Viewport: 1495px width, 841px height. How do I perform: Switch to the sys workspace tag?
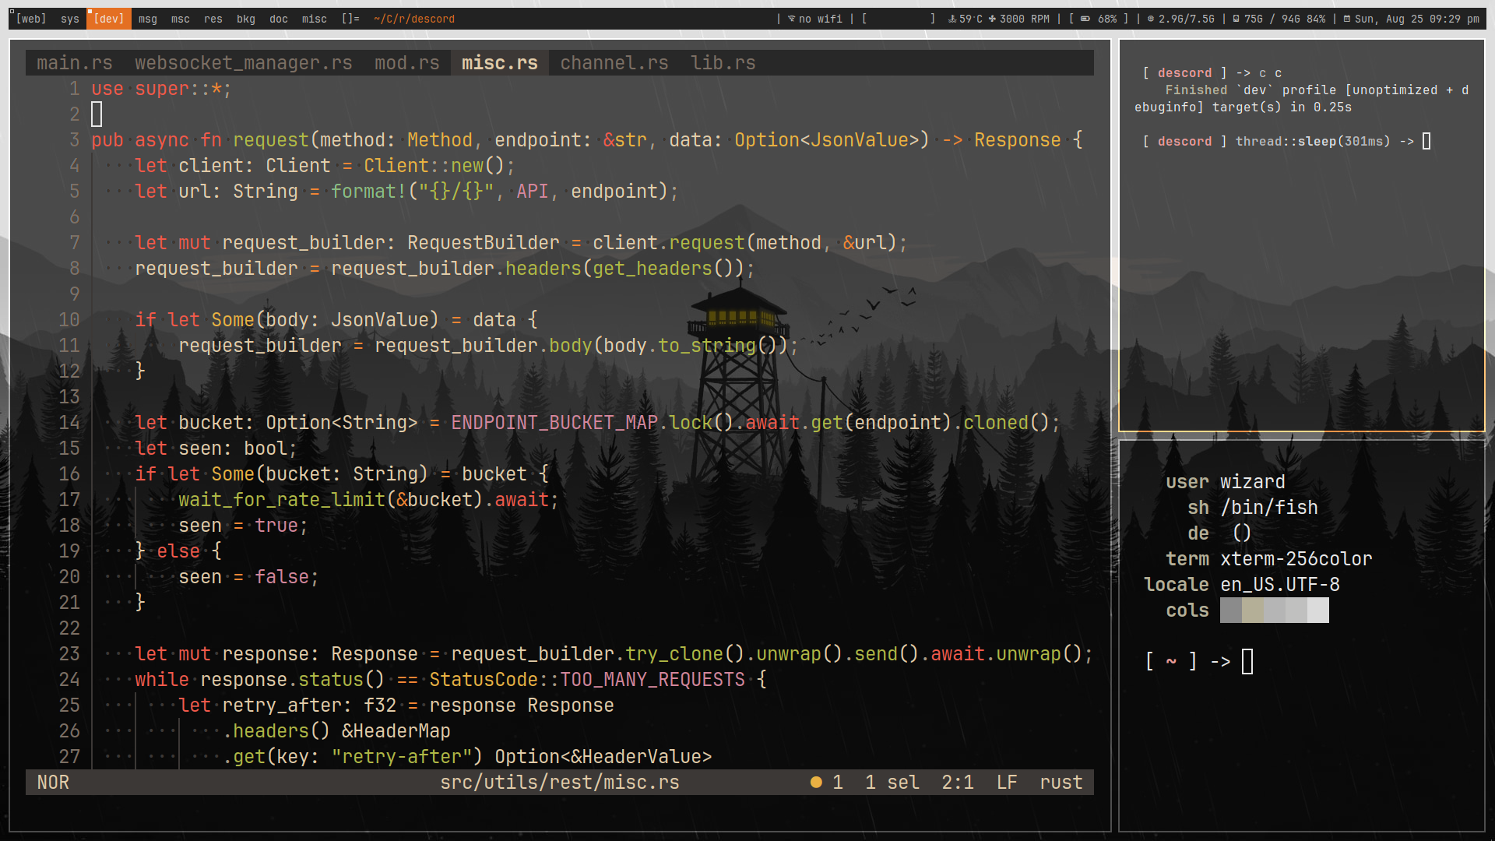coord(70,19)
